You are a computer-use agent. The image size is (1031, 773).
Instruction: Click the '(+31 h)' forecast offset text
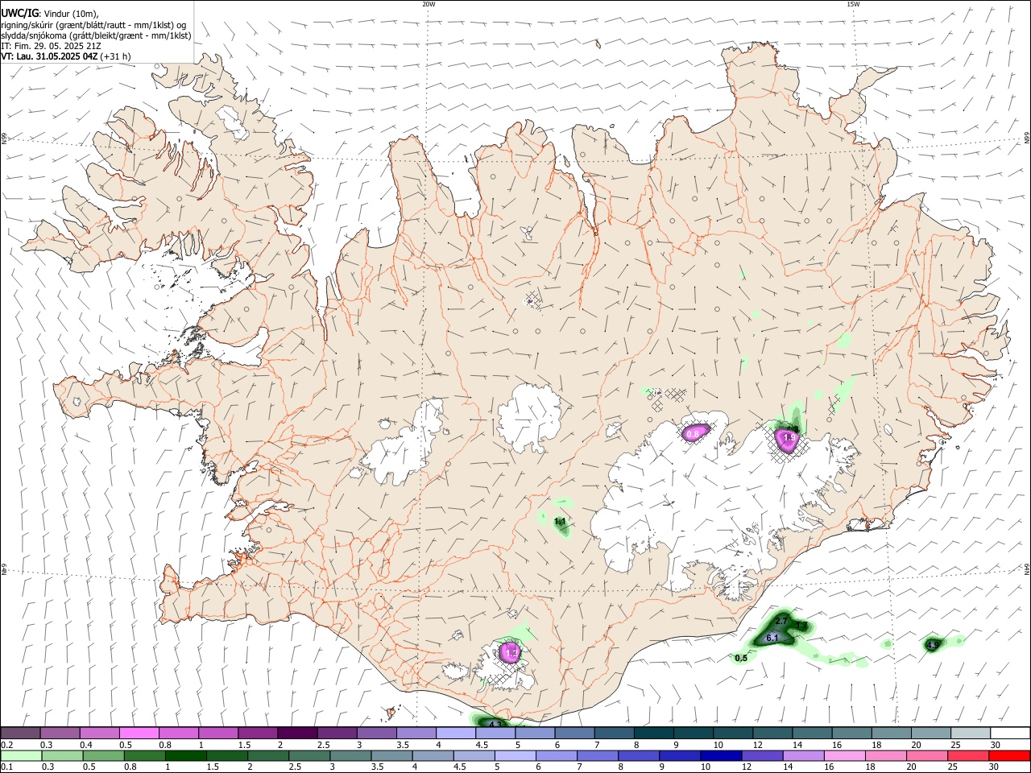[116, 56]
